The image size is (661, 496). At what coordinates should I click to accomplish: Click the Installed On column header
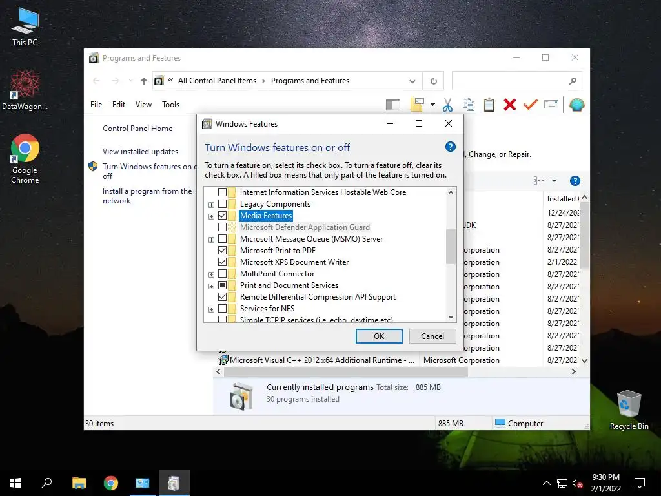pyautogui.click(x=562, y=199)
